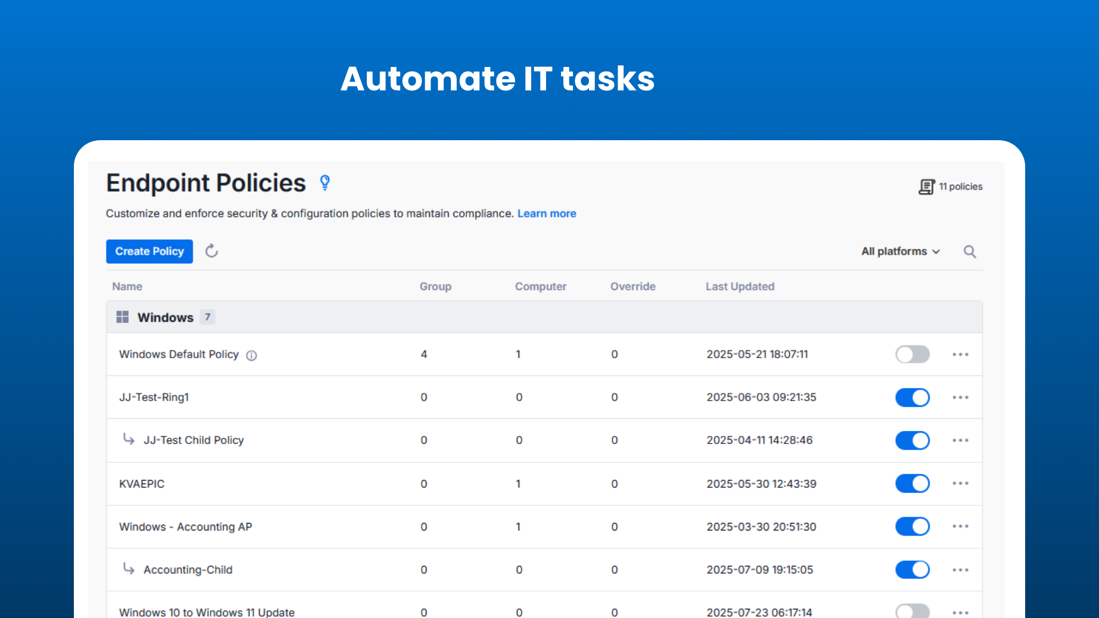Open the All platforms dropdown
The image size is (1099, 618).
(x=899, y=251)
